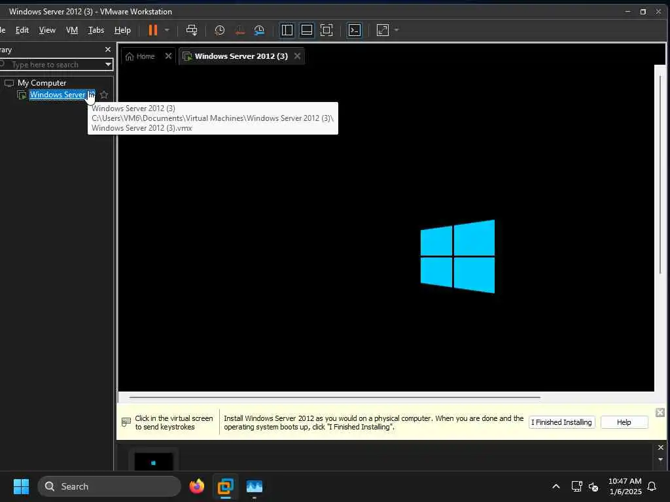Take a snapshot of this virtual machine

(x=220, y=30)
